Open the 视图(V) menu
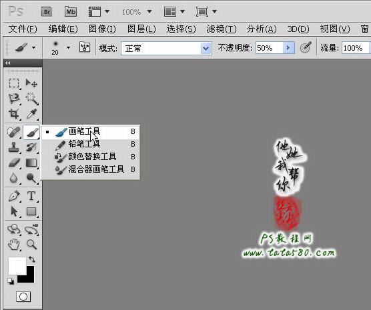Image resolution: width=371 pixels, height=310 pixels. [335, 29]
